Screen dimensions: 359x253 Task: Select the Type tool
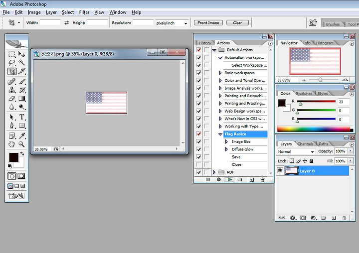pyautogui.click(x=22, y=117)
